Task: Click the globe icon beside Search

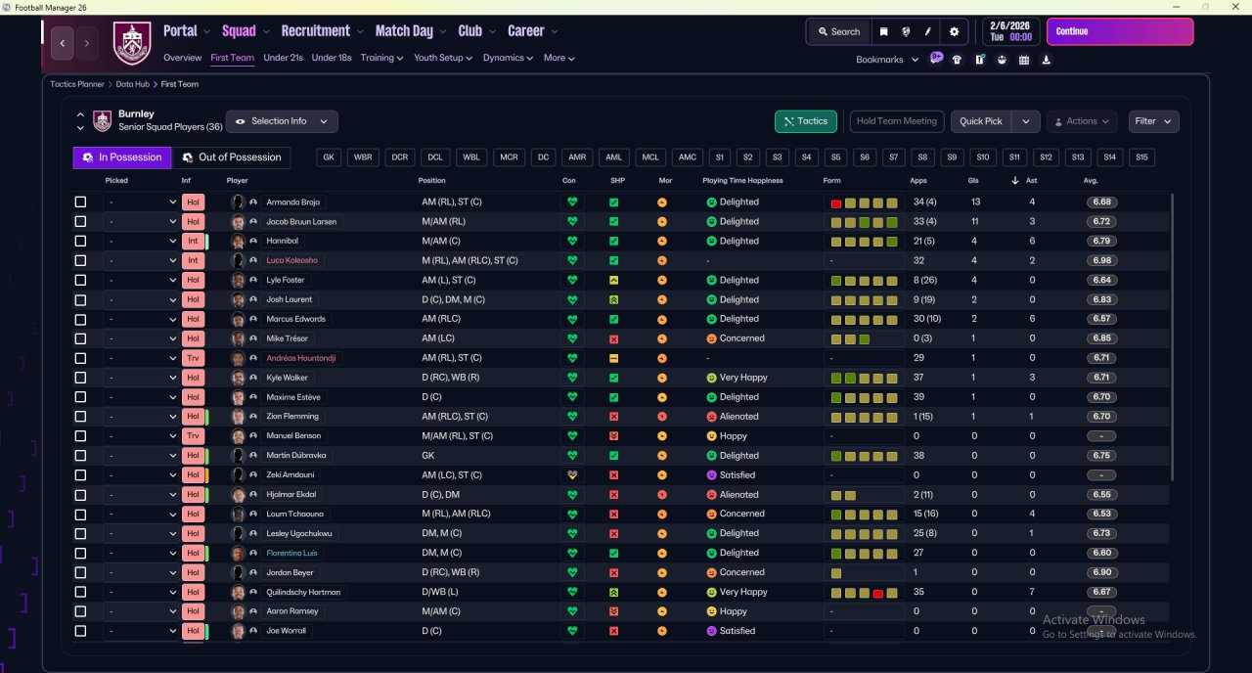Action: click(905, 31)
